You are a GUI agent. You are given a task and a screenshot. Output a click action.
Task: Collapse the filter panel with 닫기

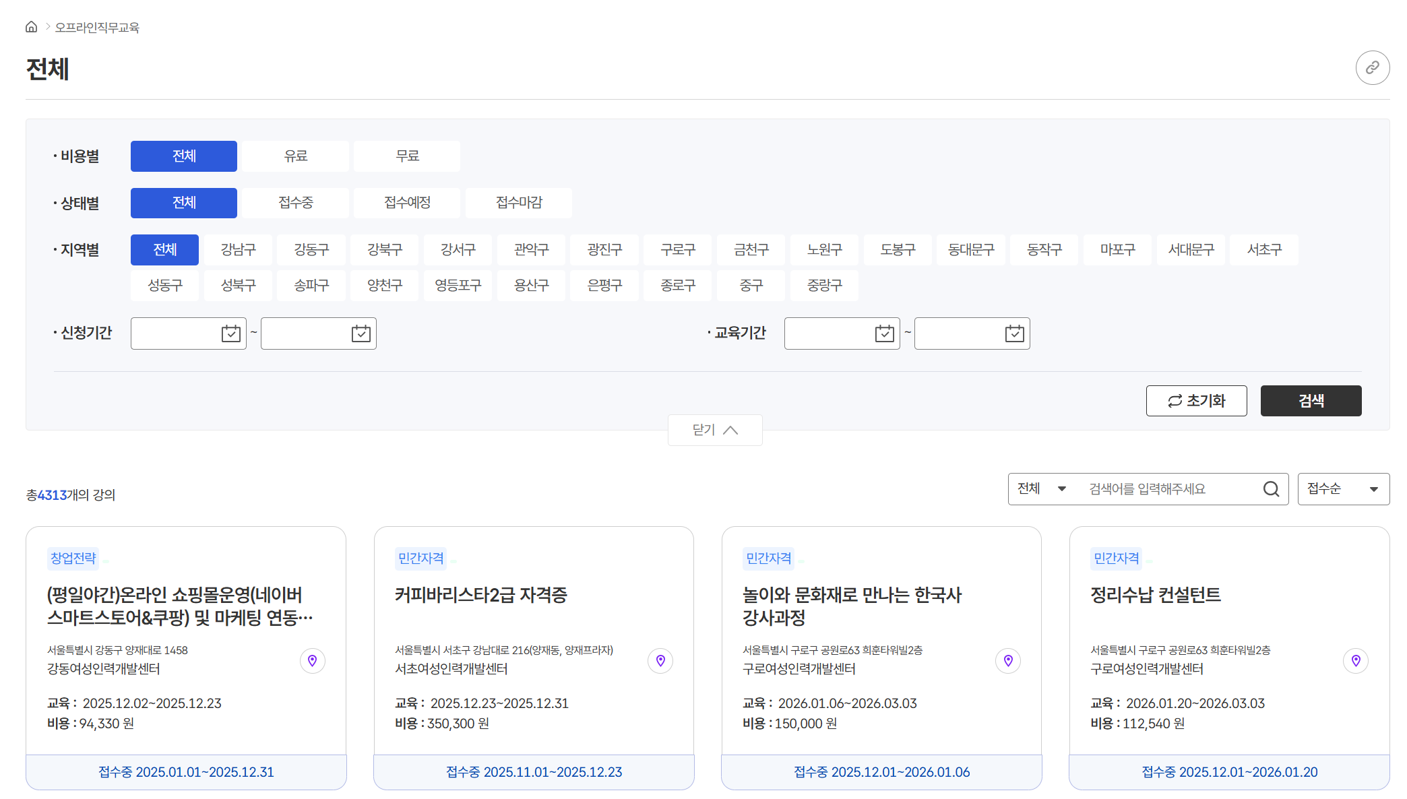click(714, 430)
